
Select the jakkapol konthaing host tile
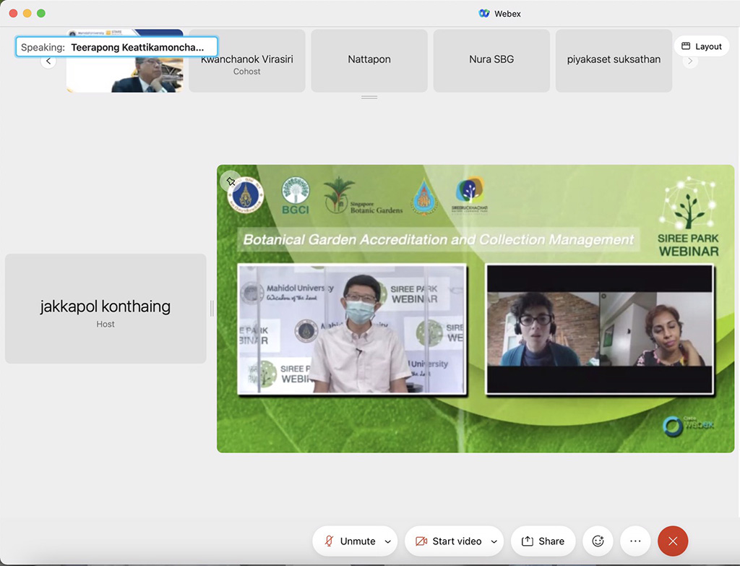(106, 309)
